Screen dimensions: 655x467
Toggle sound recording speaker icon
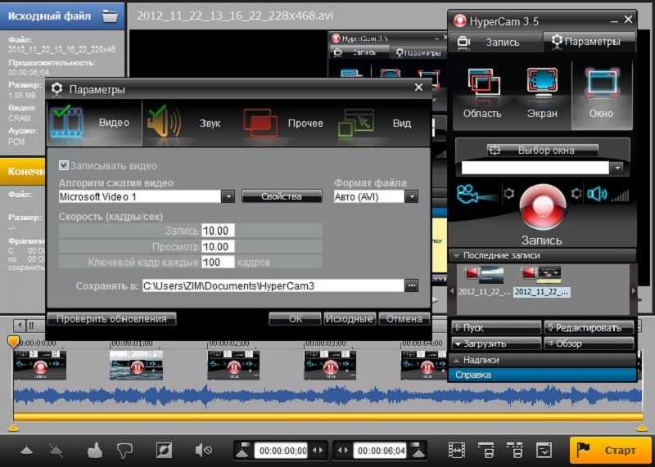tap(597, 194)
